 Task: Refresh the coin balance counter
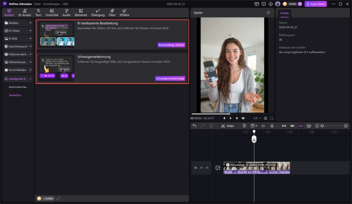tap(59, 199)
